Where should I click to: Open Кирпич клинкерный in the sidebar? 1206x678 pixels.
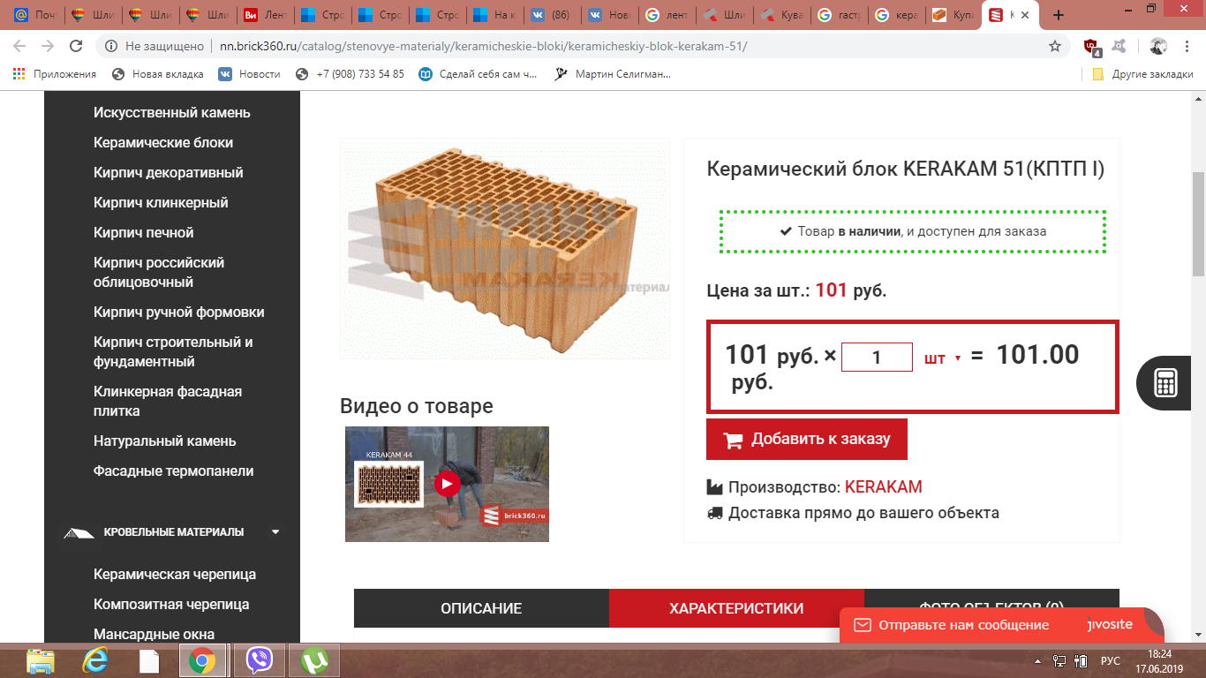coord(161,202)
